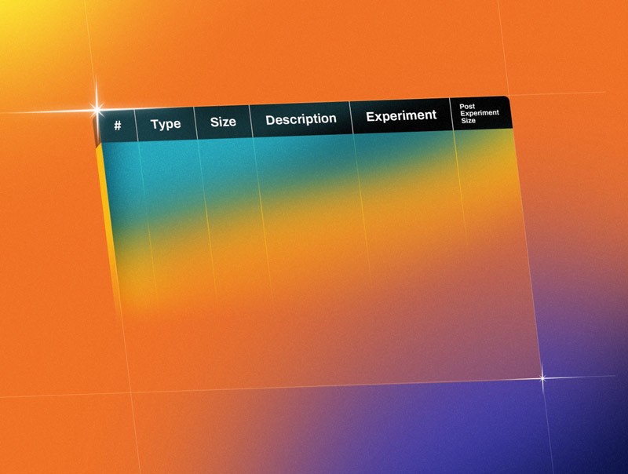The image size is (628, 474).
Task: Select the "Type" column header
Action: 165,123
